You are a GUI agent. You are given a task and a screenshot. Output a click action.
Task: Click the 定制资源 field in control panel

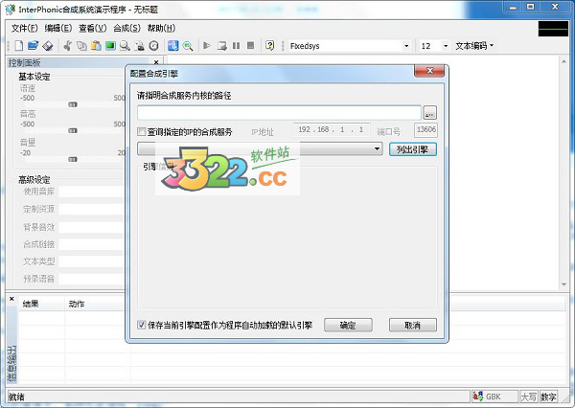91,209
